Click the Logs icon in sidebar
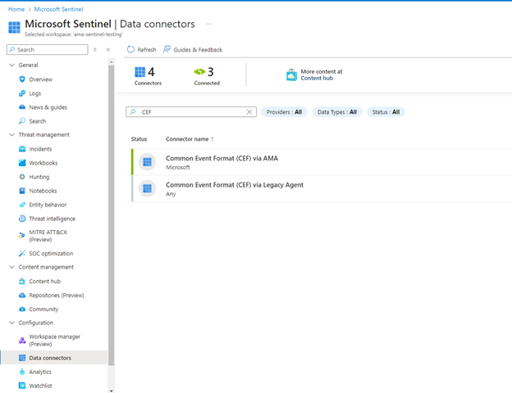 (22, 93)
